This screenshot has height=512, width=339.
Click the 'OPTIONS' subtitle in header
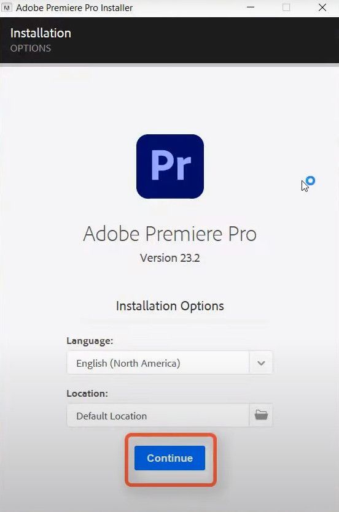[31, 48]
